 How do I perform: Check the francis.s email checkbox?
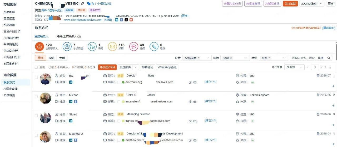coord(119,121)
